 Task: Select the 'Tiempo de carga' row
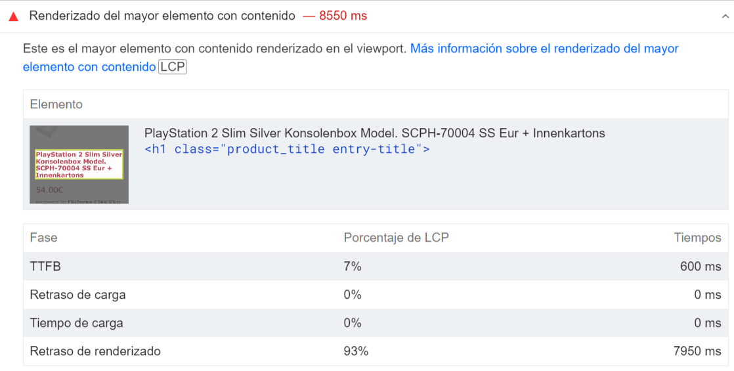[376, 323]
